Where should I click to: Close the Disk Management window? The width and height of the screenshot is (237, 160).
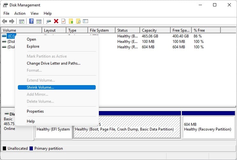(x=229, y=5)
